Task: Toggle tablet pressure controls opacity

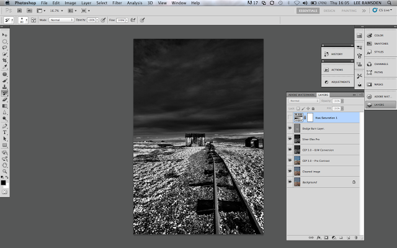Action: [103, 20]
